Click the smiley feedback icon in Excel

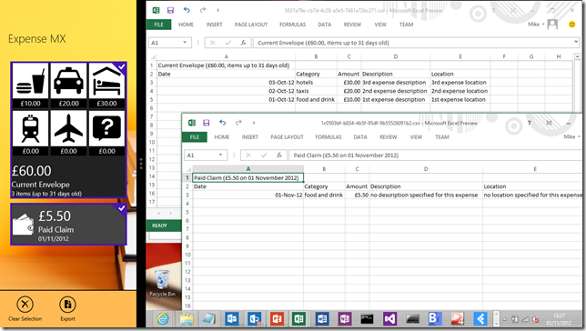point(571,25)
